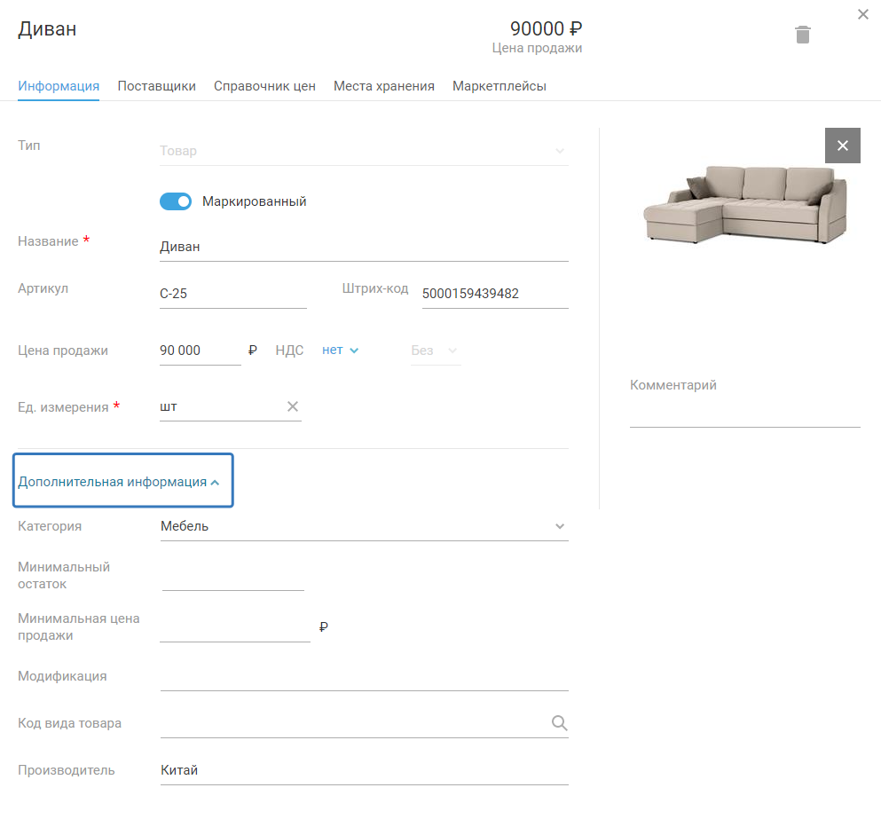This screenshot has height=827, width=881.
Task: Click the sofa product thumbnail
Action: click(743, 203)
